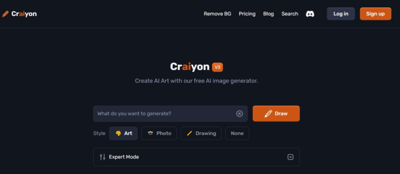Open the Search page

coord(290,14)
